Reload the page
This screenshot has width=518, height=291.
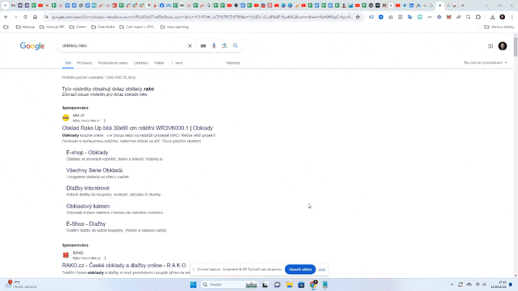25,17
